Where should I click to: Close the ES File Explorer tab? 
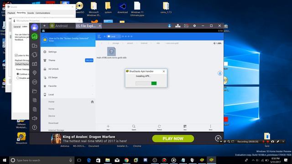(x=100, y=26)
